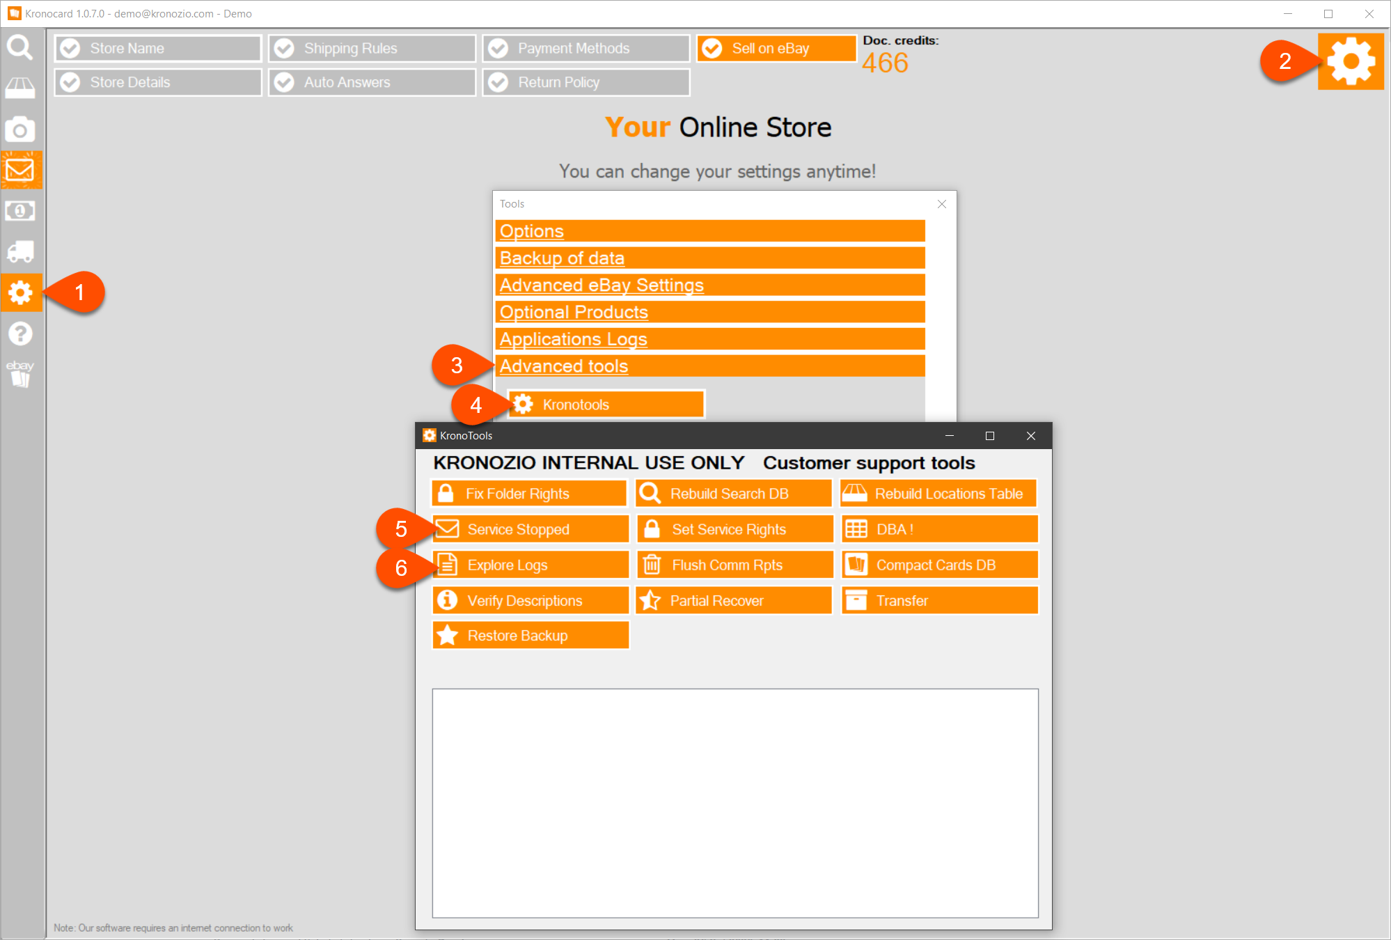This screenshot has height=940, width=1391.
Task: Click Fix Folder Rights button
Action: click(x=530, y=494)
